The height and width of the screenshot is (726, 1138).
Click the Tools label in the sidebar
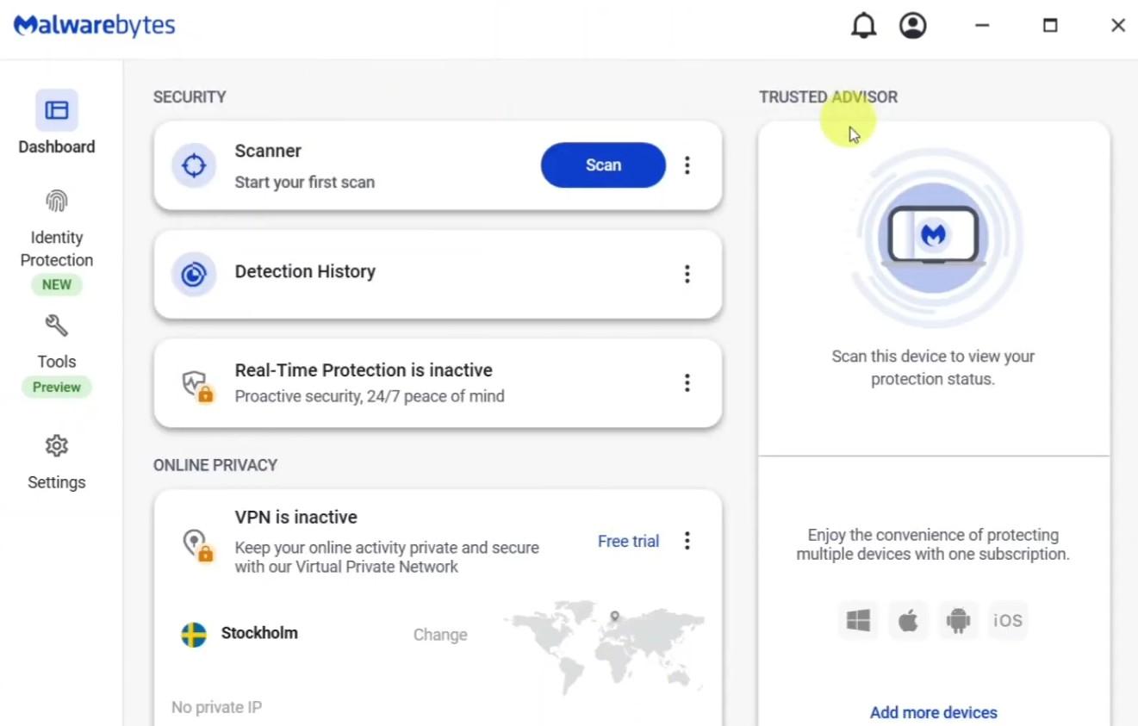(57, 362)
